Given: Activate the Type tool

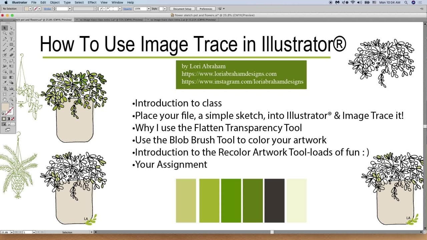Looking at the screenshot, I should [11, 39].
